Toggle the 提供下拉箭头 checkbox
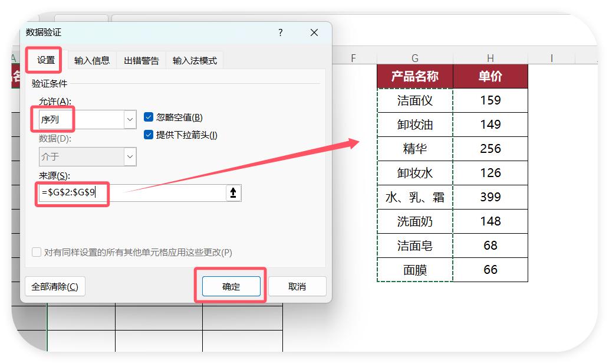Screen dimensions: 609x363 (149, 135)
